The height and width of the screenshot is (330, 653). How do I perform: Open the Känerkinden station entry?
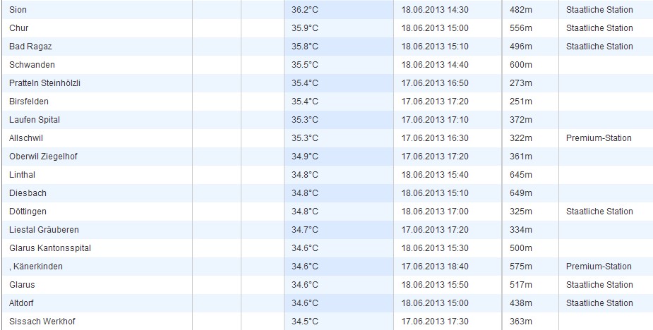coord(37,267)
